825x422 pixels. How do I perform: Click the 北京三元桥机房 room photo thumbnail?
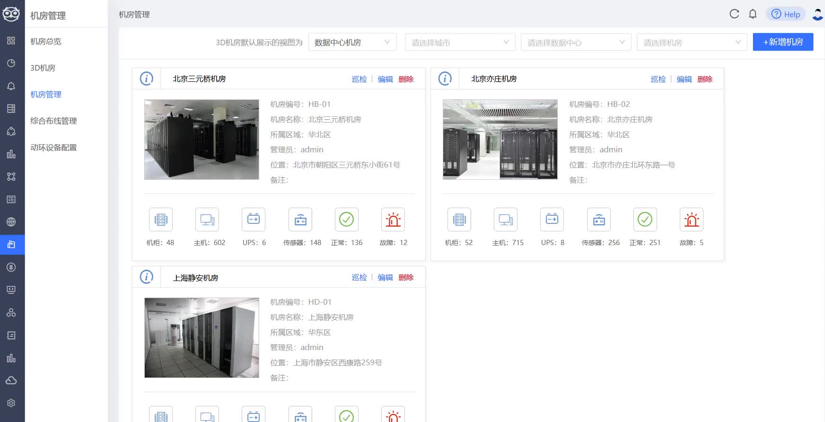click(x=202, y=140)
